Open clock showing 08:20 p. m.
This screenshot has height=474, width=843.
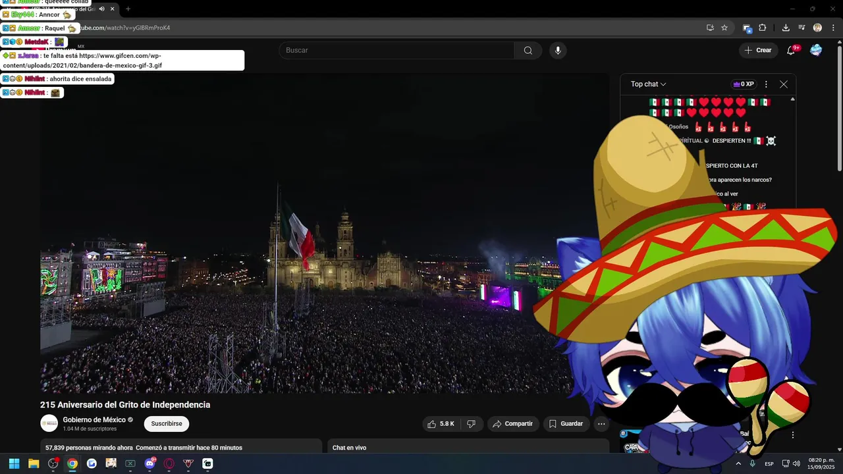pos(821,463)
